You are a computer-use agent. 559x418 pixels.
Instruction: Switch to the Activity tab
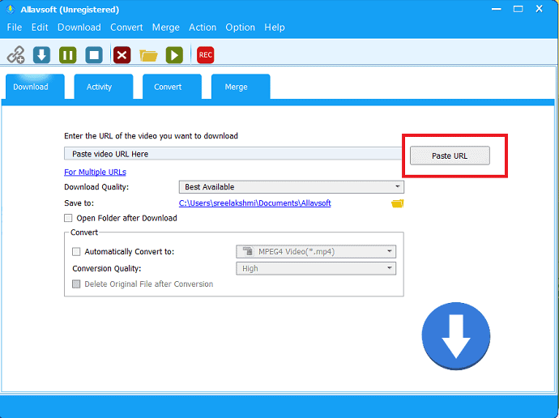(x=99, y=87)
